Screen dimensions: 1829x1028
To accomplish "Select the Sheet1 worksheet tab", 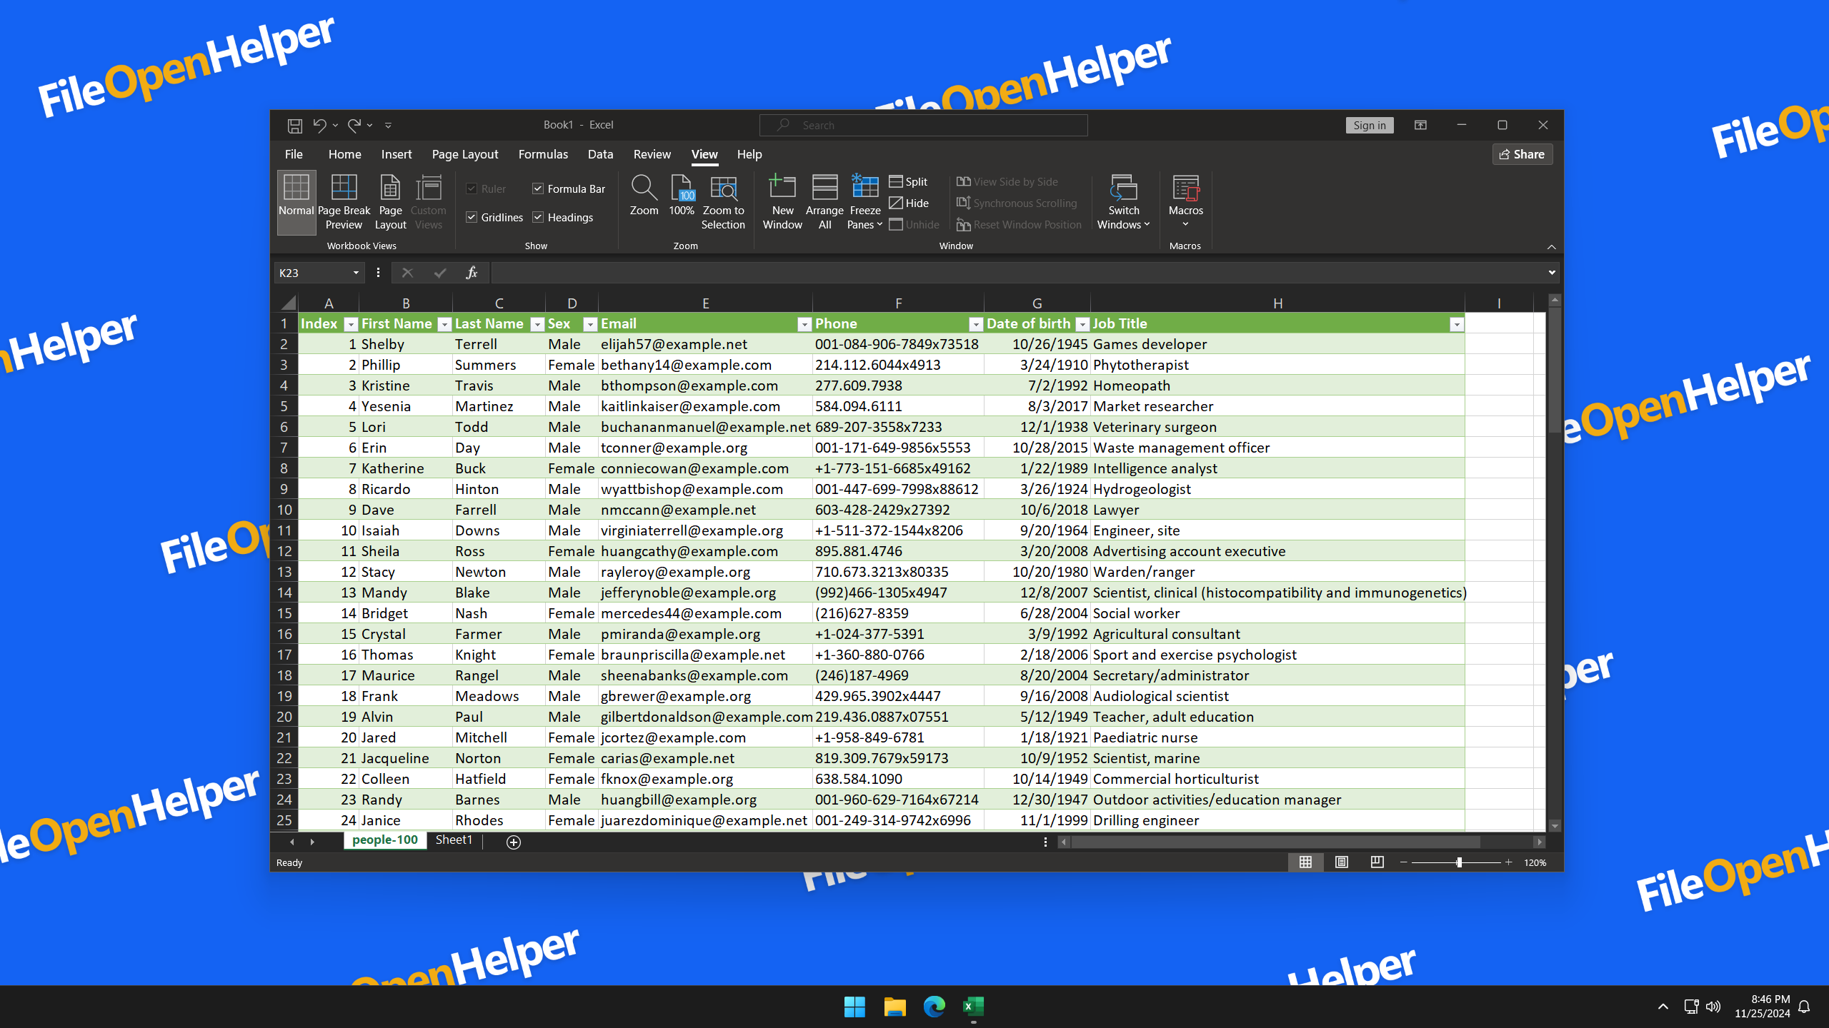I will pyautogui.click(x=454, y=840).
